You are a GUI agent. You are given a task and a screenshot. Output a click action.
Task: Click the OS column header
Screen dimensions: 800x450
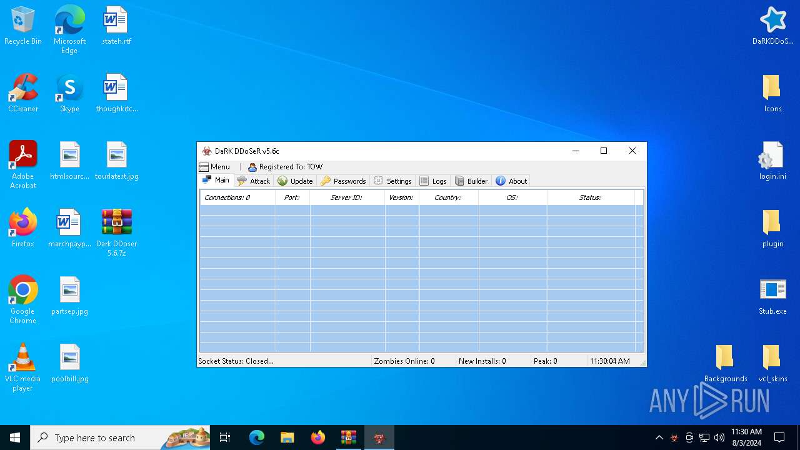point(512,197)
